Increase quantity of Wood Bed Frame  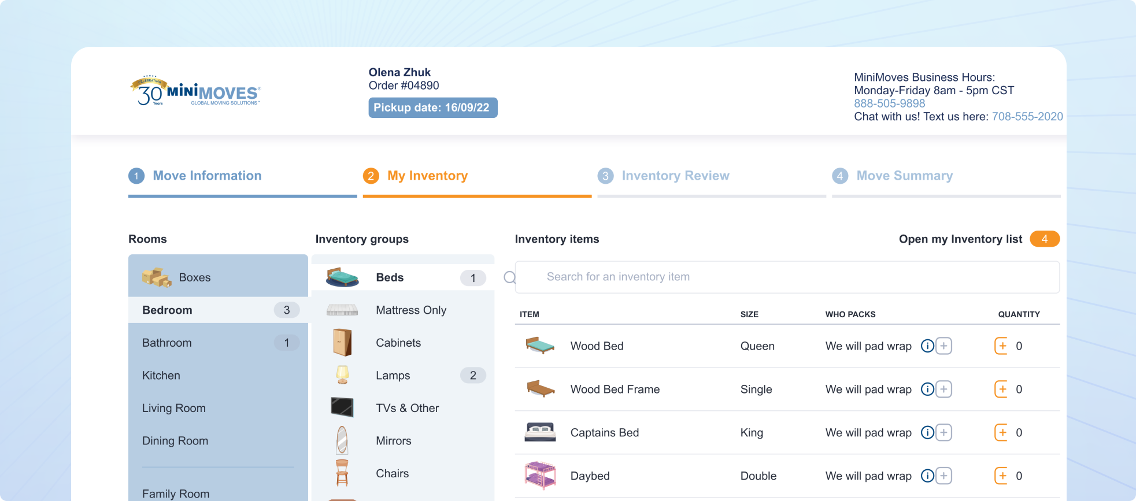[x=1001, y=389]
